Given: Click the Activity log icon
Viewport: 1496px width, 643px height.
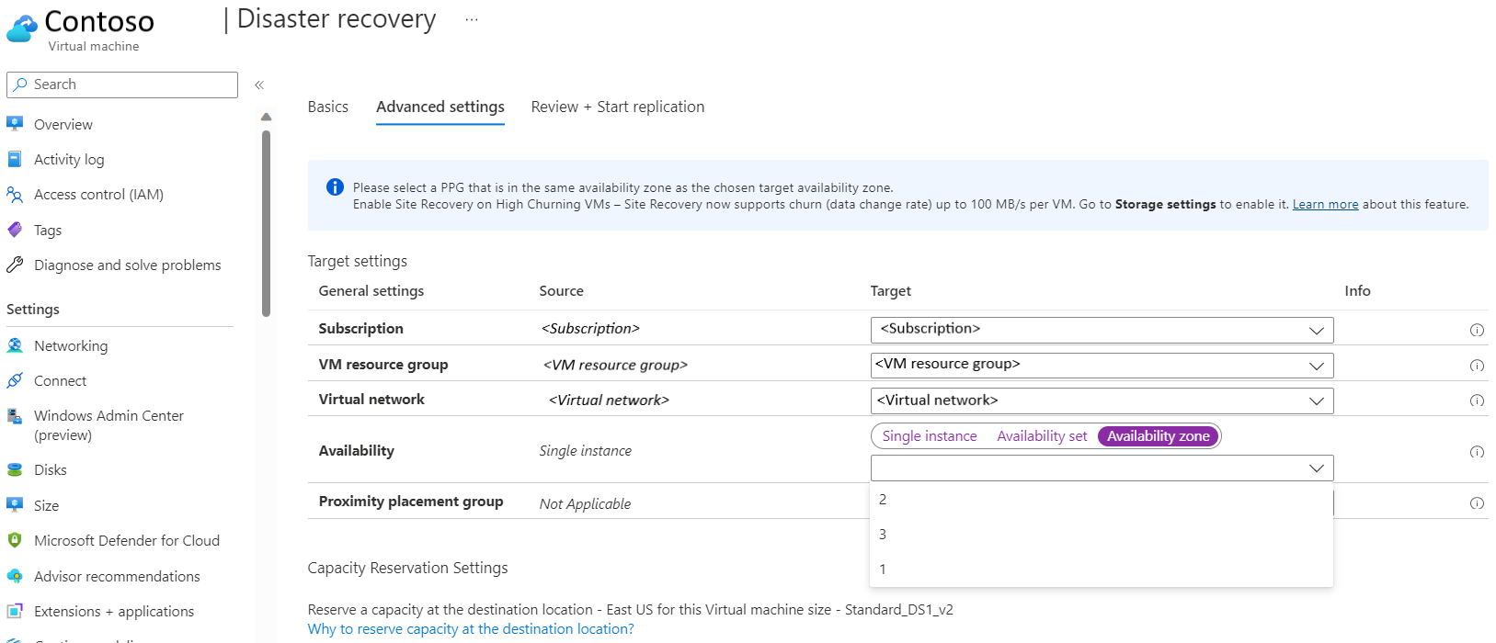Looking at the screenshot, I should pos(15,159).
